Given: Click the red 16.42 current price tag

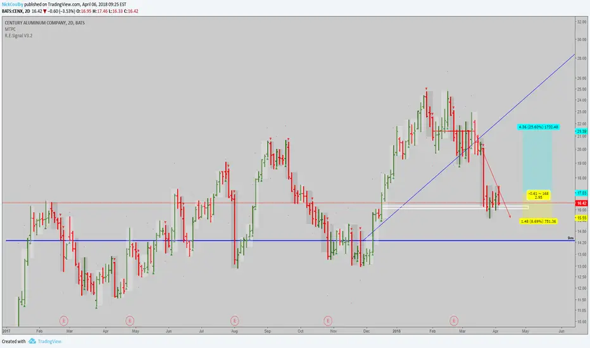Looking at the screenshot, I should pos(581,203).
